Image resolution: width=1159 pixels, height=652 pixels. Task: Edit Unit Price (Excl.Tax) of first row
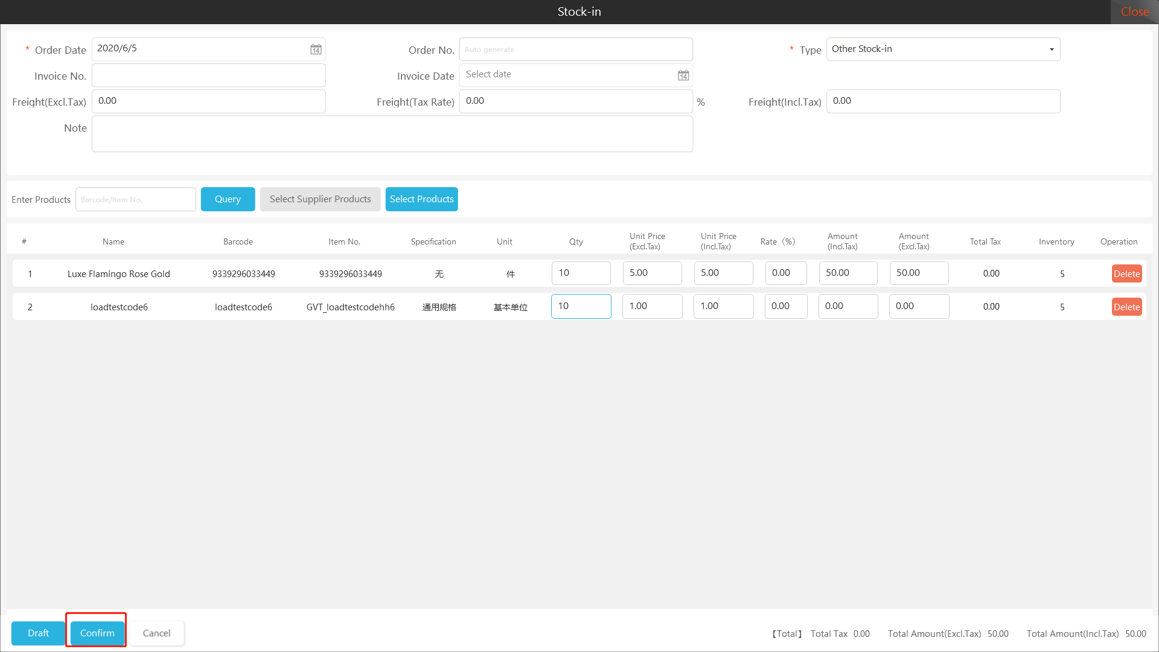click(652, 273)
